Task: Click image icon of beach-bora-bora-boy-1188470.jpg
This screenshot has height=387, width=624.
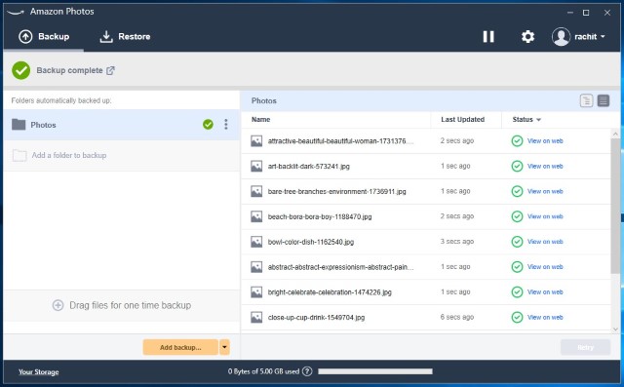Action: click(256, 216)
